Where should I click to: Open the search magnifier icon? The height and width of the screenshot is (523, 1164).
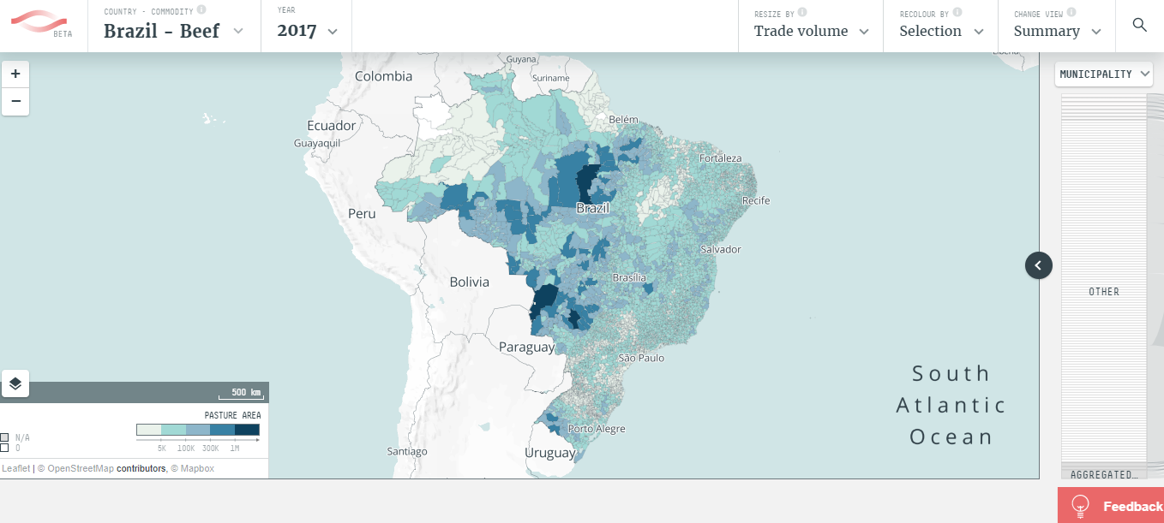coord(1139,25)
